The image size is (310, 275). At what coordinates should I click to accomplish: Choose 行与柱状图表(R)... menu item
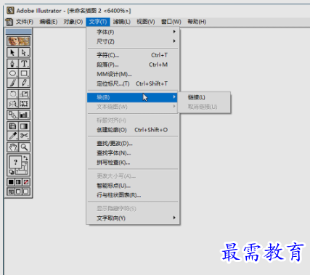click(133, 195)
